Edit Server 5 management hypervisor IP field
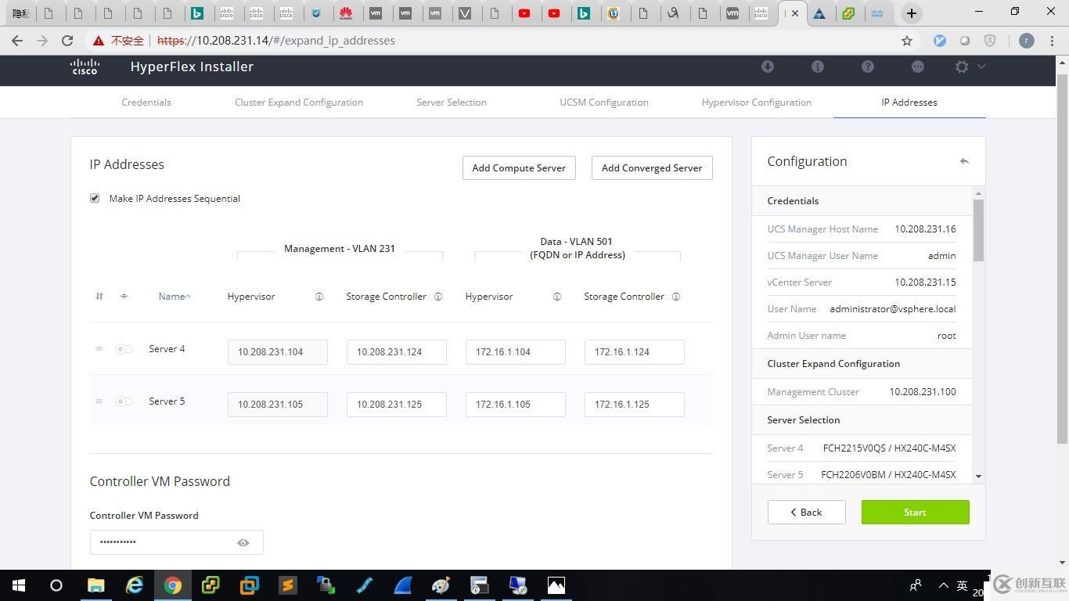This screenshot has height=601, width=1069. coord(278,405)
